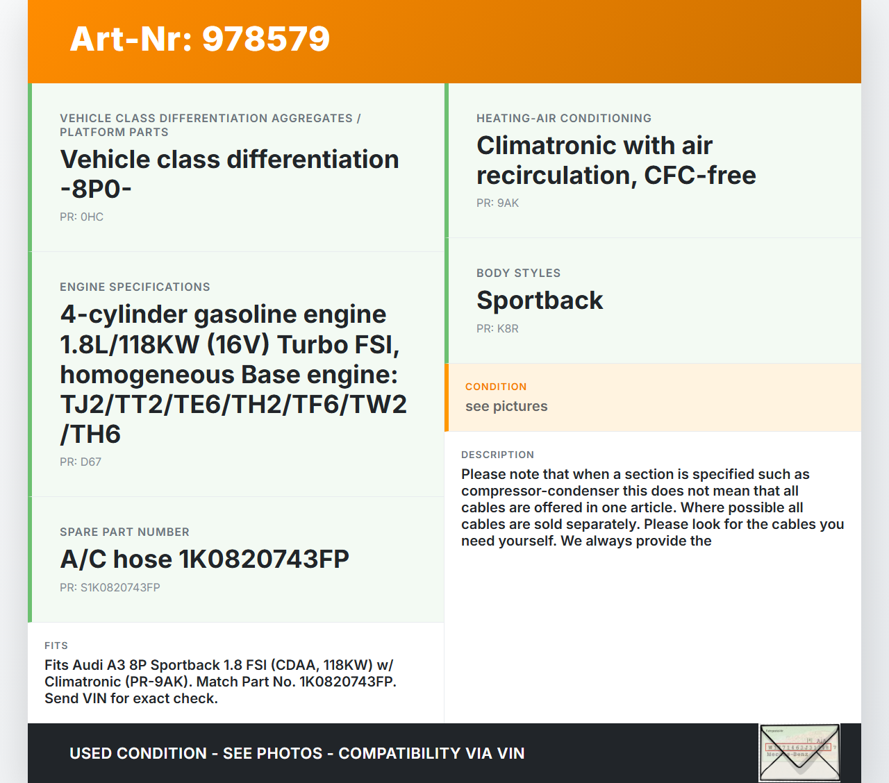Click the PR: 0HC code
Screen dimensions: 889x783
click(x=81, y=217)
